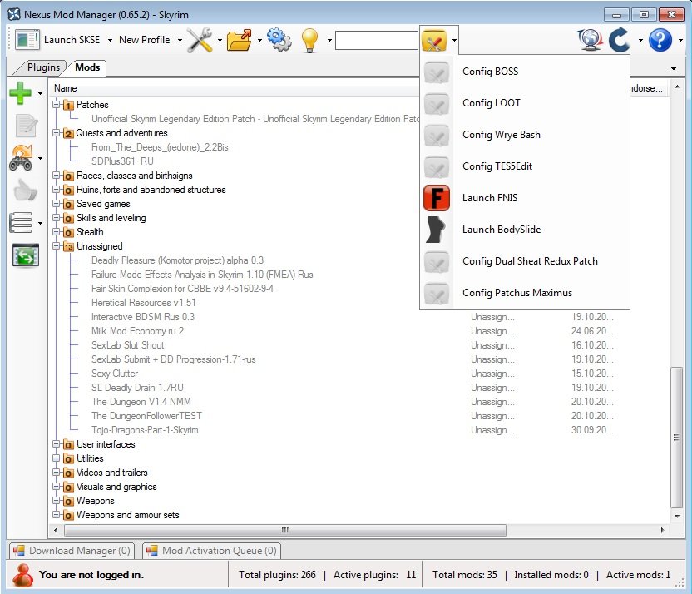Screen dimensions: 692x594
Task: Open the New Profile dropdown
Action: pyautogui.click(x=148, y=40)
